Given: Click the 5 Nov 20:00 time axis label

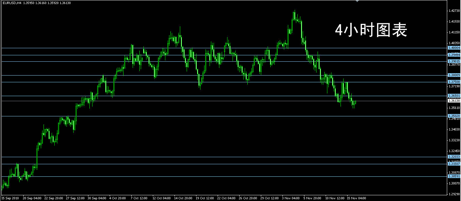Looking at the screenshot, I should (312, 198).
